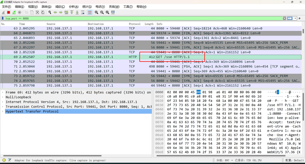
Task: Expand the Transmission Control Protocol row
Action: (x=3, y=107)
